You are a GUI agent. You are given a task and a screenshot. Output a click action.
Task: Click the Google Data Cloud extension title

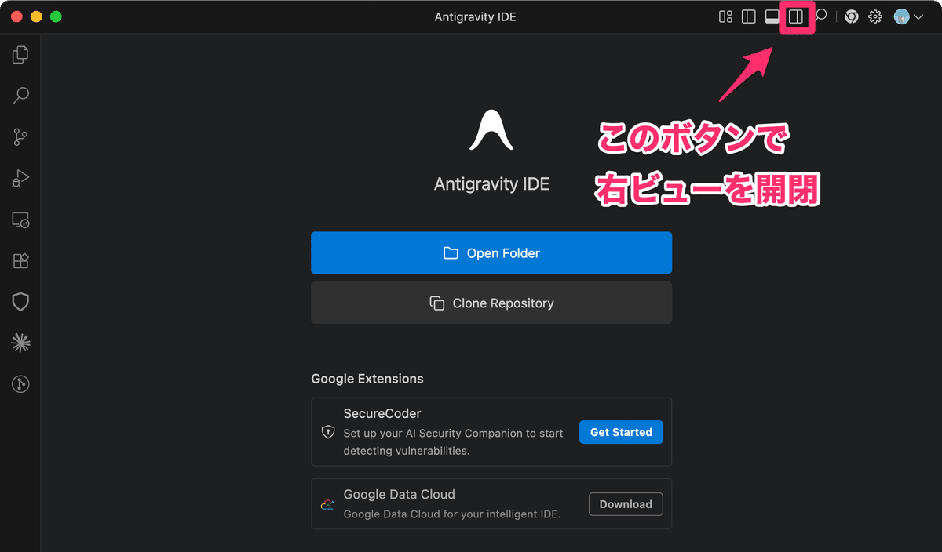tap(400, 495)
